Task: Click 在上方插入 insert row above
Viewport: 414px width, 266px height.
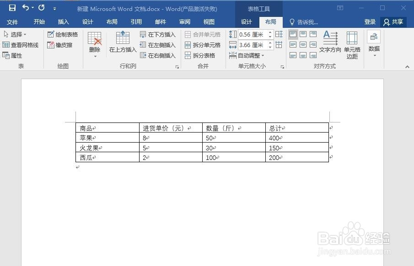Action: point(123,42)
